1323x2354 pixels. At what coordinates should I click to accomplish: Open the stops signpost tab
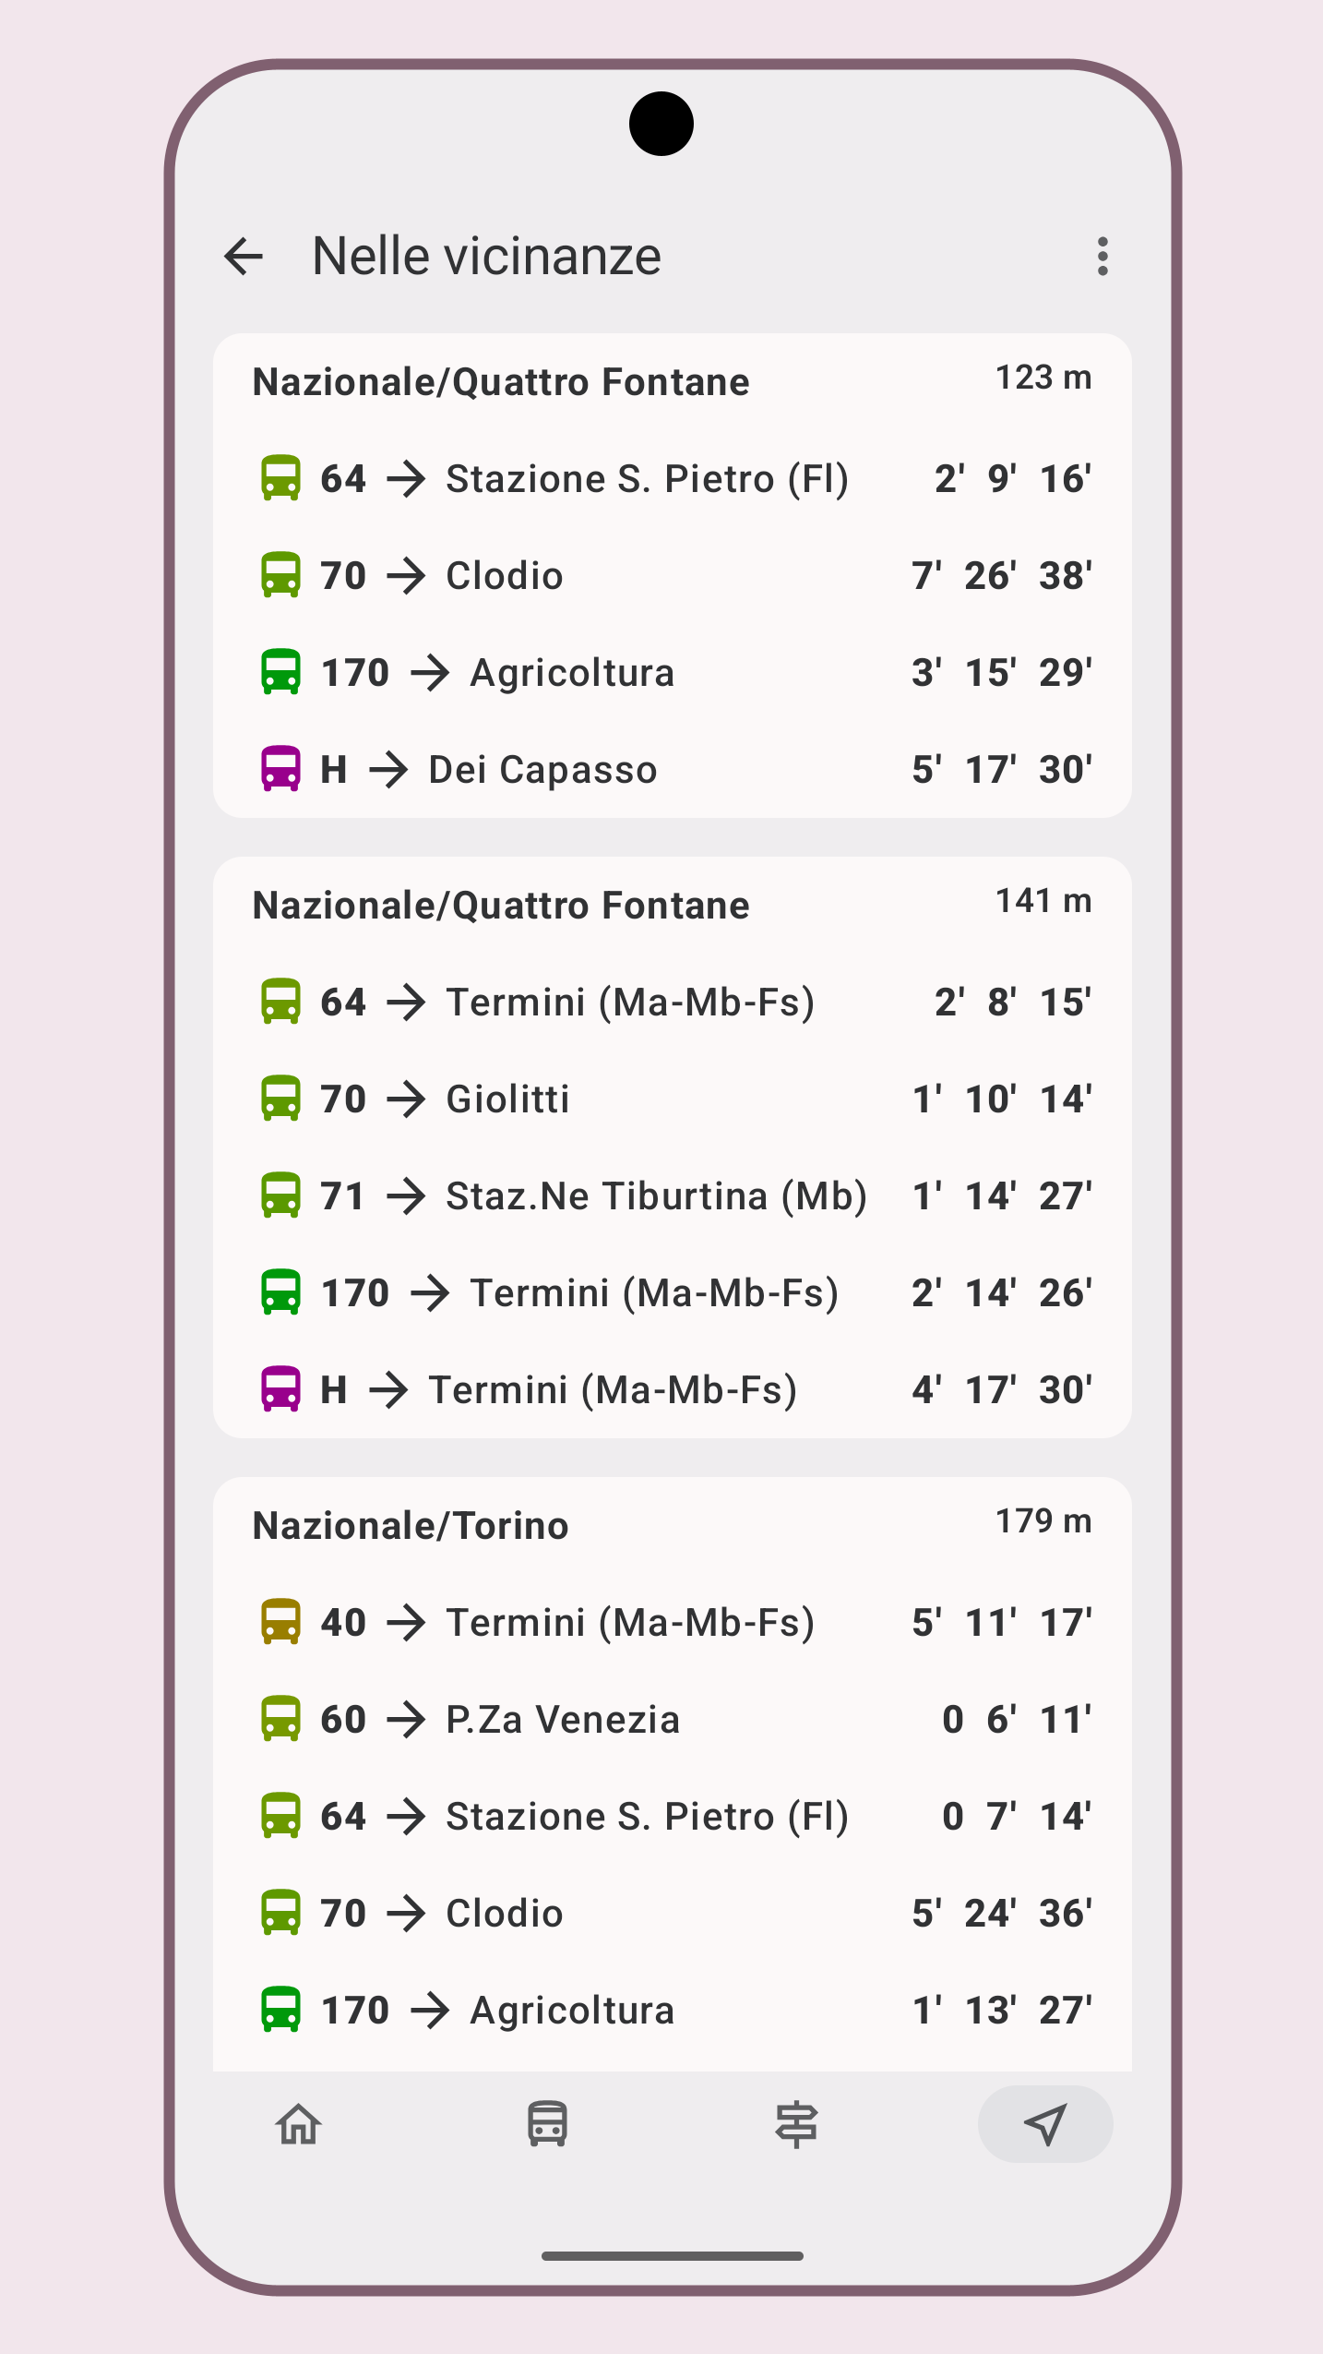796,2124
